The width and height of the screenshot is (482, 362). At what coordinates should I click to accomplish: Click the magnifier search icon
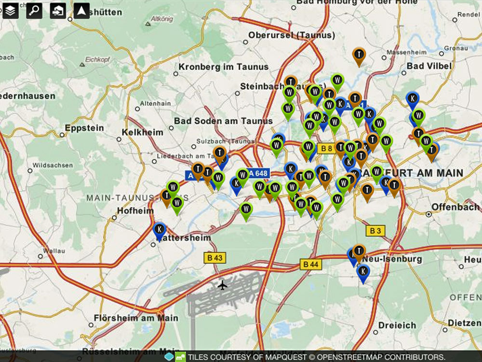(x=34, y=10)
